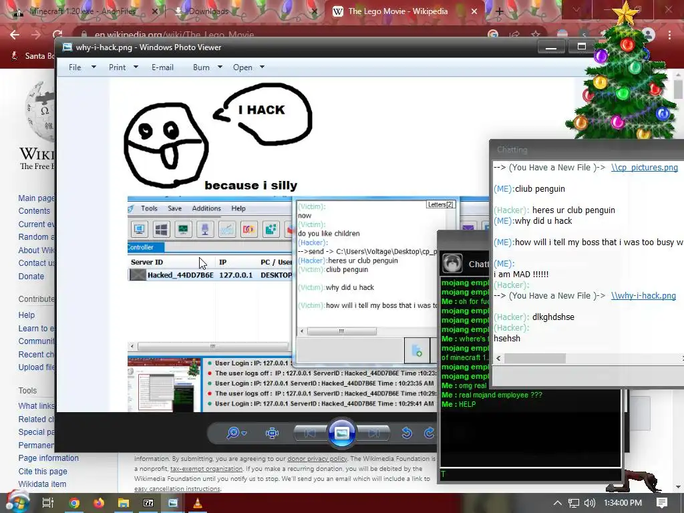Open VLC media player from the taskbar

tap(198, 503)
